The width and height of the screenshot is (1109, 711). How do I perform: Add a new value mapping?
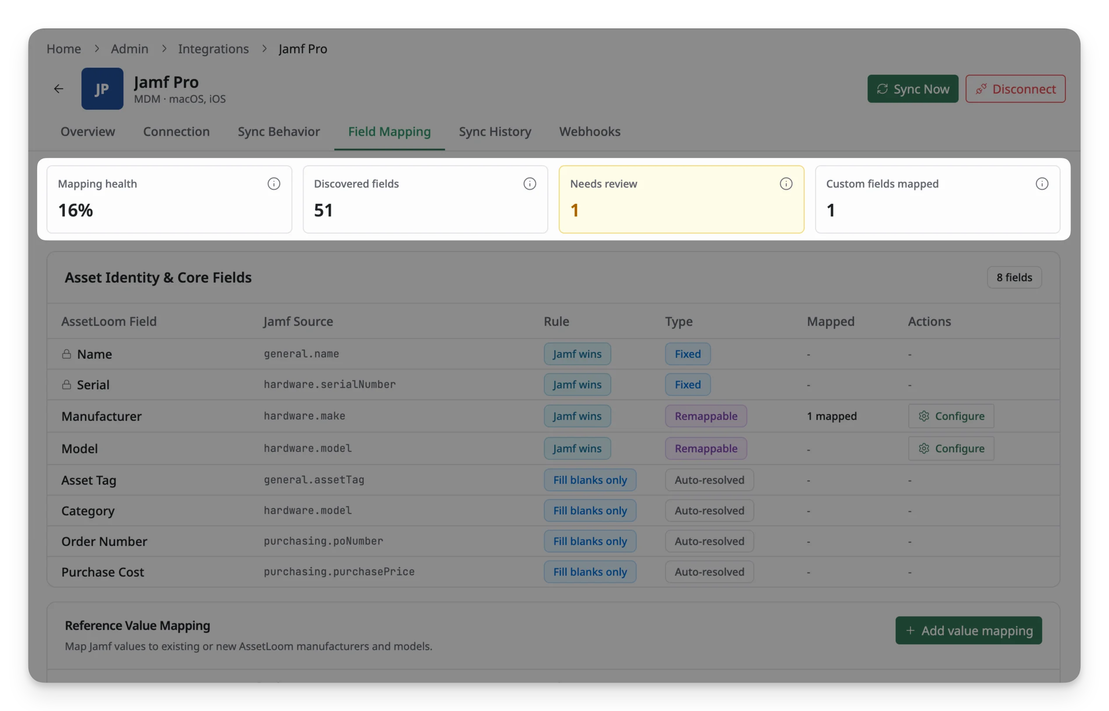pyautogui.click(x=968, y=630)
